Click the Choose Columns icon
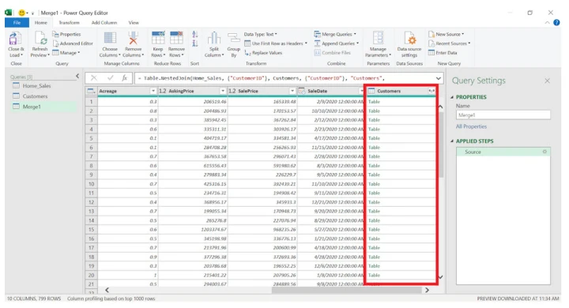Image resolution: width=569 pixels, height=308 pixels. pos(110,38)
